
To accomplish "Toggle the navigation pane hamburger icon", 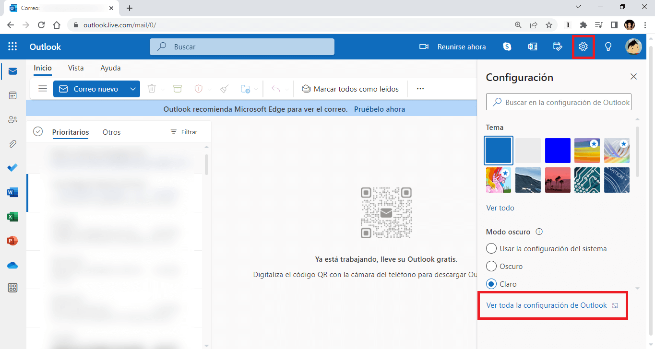I will pos(43,89).
